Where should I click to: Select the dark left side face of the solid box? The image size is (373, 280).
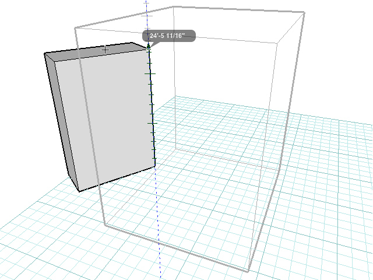pyautogui.click(x=61, y=121)
